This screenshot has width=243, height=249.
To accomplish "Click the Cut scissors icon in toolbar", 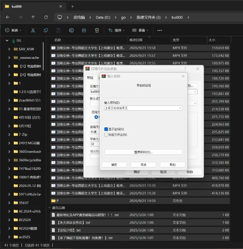I will point(33,30).
